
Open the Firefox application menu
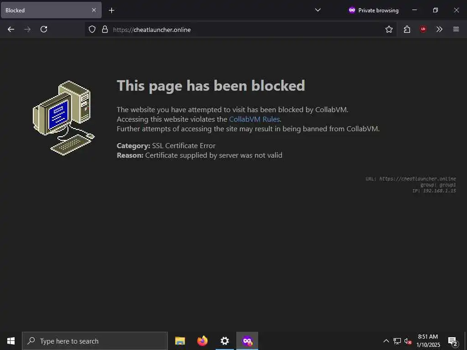[x=456, y=29]
